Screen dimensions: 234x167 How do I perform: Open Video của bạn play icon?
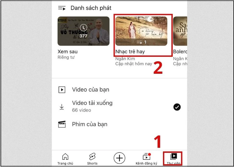pyautogui.click(x=62, y=90)
